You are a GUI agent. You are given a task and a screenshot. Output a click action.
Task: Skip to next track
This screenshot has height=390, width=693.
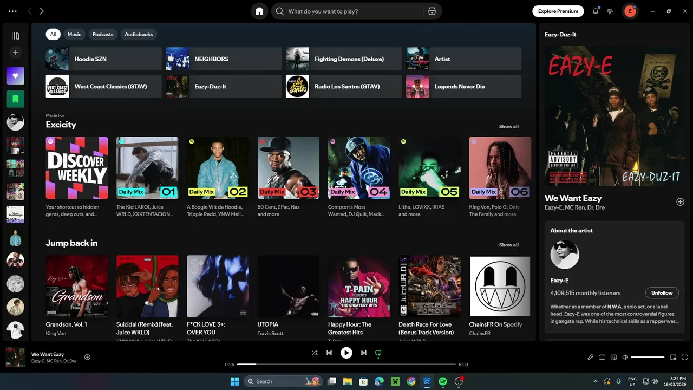tap(364, 353)
